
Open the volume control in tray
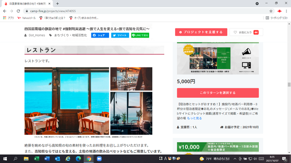tap(255, 159)
